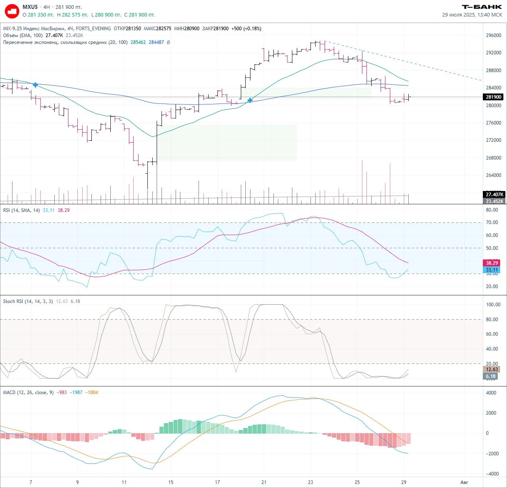Click the 'Авг' label on time axis
This screenshot has height=488, width=507.
[464, 482]
